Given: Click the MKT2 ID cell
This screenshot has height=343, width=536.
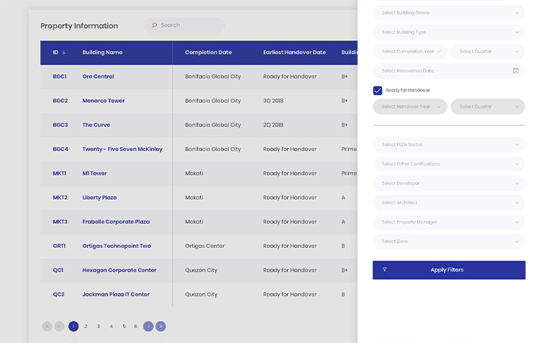Looking at the screenshot, I should point(60,198).
